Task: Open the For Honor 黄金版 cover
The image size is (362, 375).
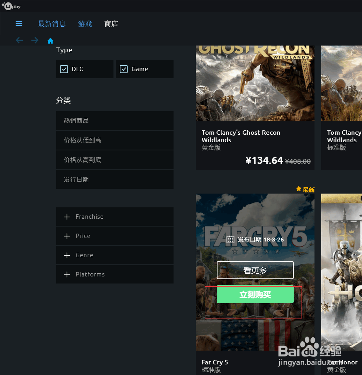Action: 342,272
